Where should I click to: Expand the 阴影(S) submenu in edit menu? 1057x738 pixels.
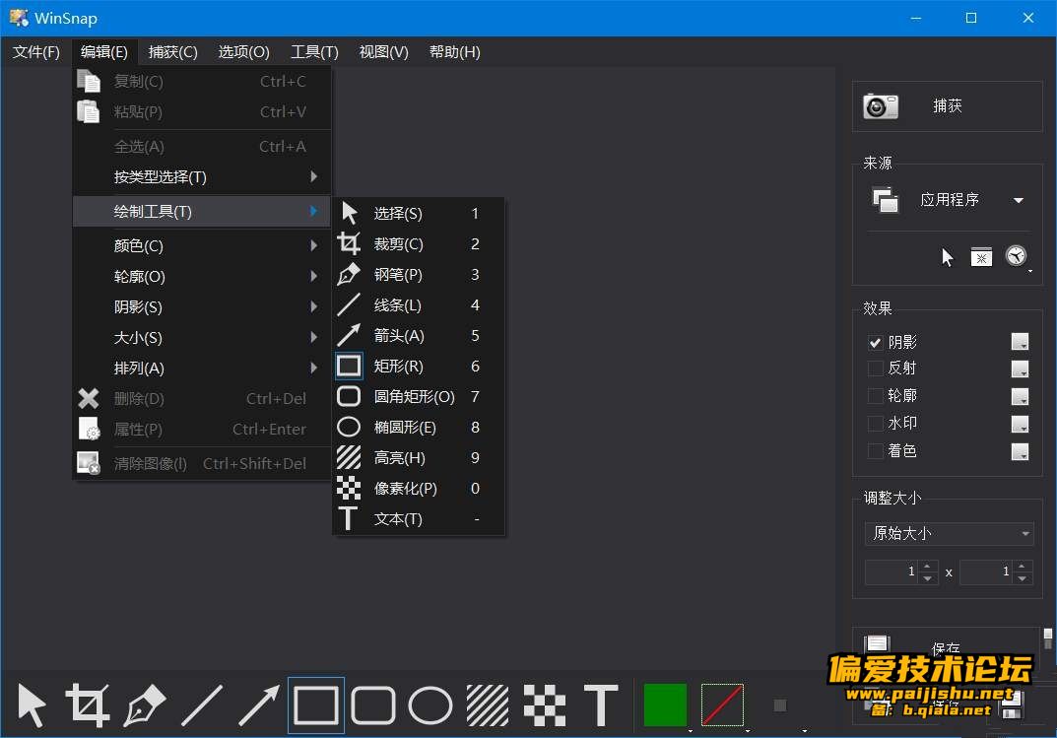pyautogui.click(x=202, y=307)
